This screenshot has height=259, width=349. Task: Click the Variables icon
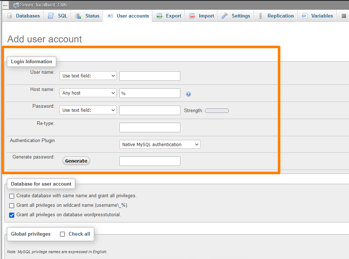(x=304, y=16)
